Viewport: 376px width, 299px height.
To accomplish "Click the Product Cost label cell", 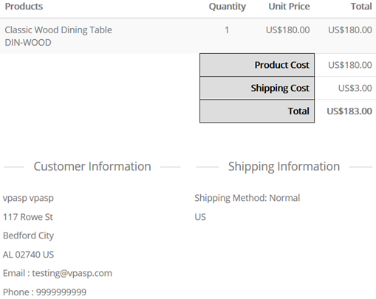I will coord(257,65).
